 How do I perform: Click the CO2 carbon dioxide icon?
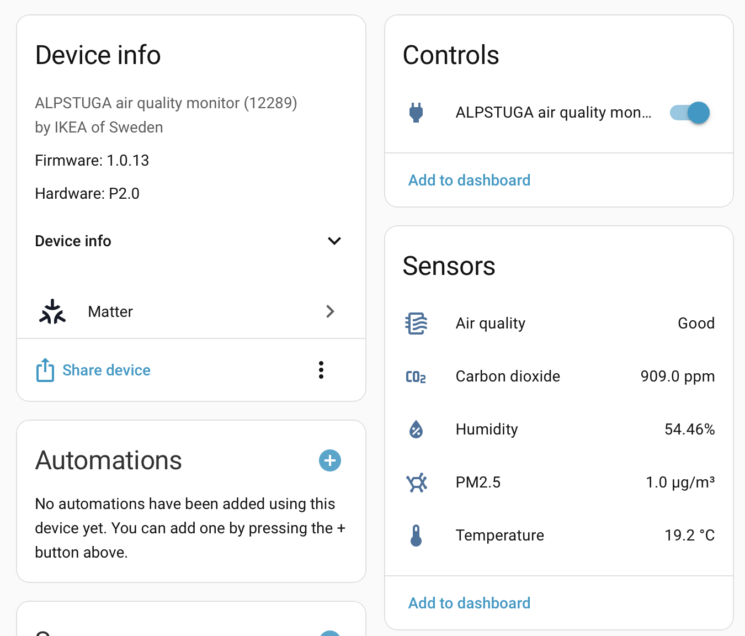tap(416, 377)
